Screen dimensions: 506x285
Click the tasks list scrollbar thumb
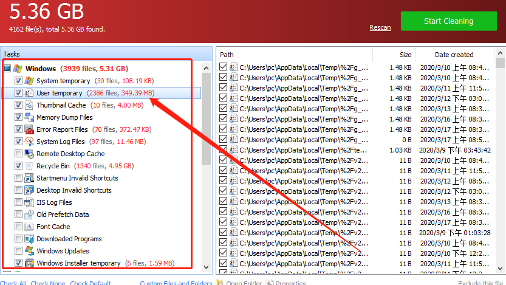[206, 118]
